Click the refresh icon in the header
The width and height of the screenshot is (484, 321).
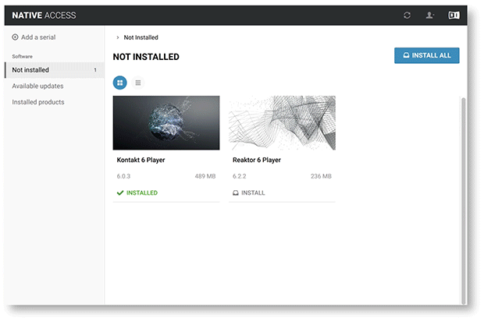[407, 16]
